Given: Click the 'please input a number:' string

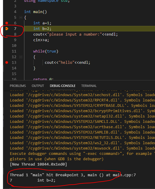Looking at the screenshot, I should 75,34.
